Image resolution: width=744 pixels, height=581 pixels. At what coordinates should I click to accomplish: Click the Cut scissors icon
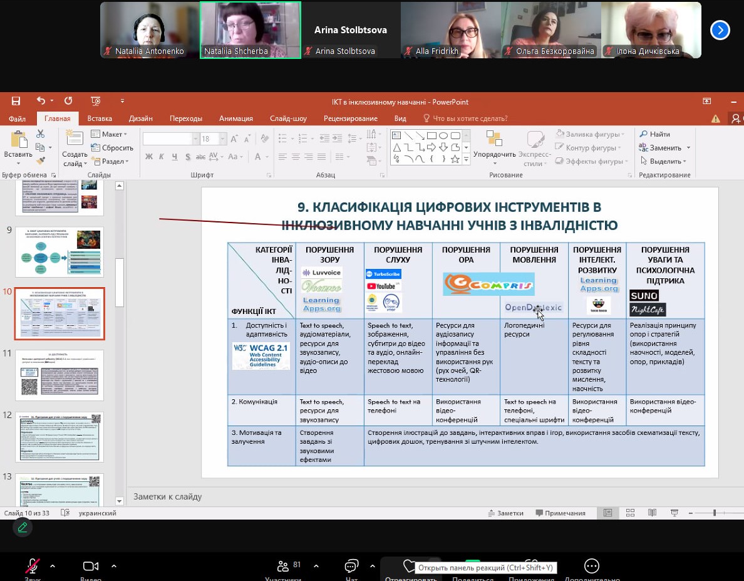click(40, 134)
